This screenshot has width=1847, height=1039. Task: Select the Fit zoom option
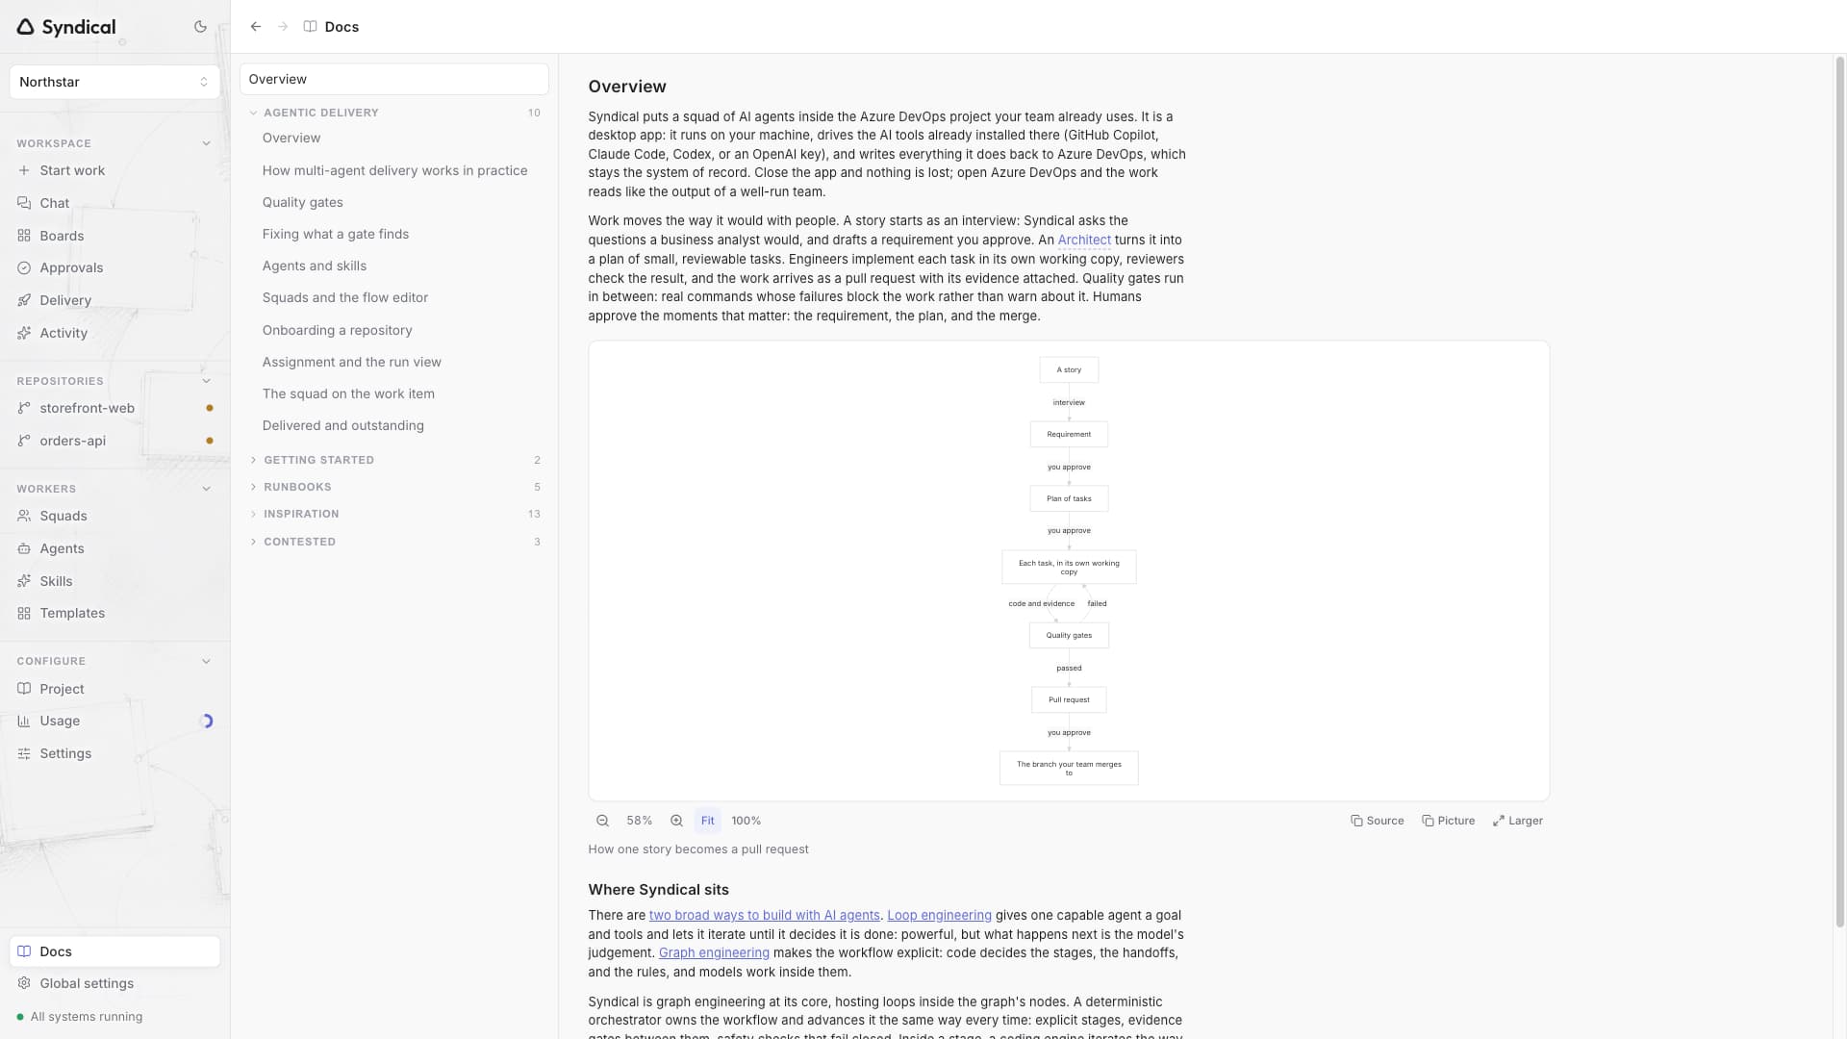707,821
